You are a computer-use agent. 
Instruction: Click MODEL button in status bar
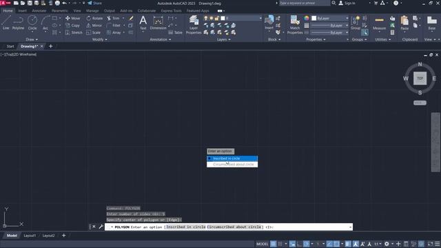(x=262, y=244)
